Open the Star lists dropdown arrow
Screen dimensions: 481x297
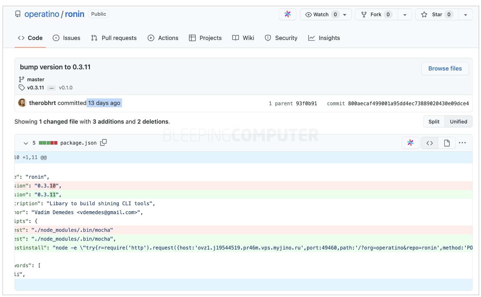pos(465,15)
